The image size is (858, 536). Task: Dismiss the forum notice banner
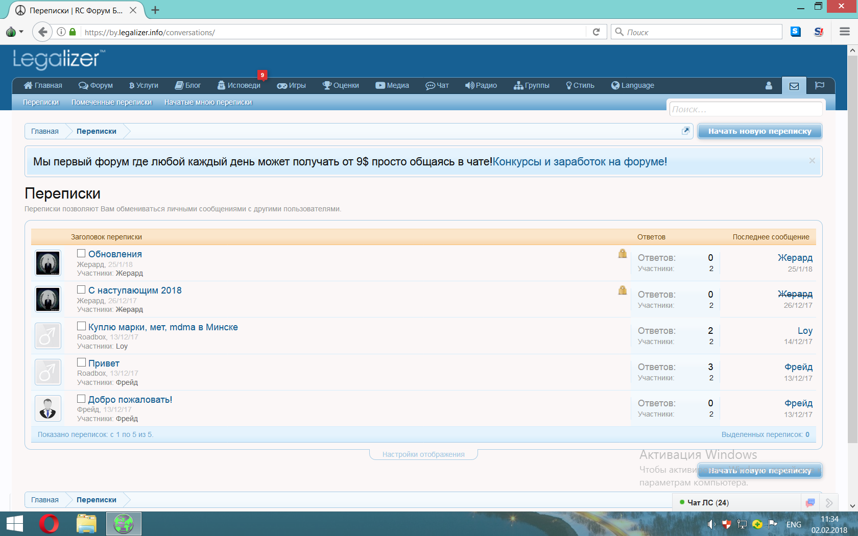tap(812, 161)
